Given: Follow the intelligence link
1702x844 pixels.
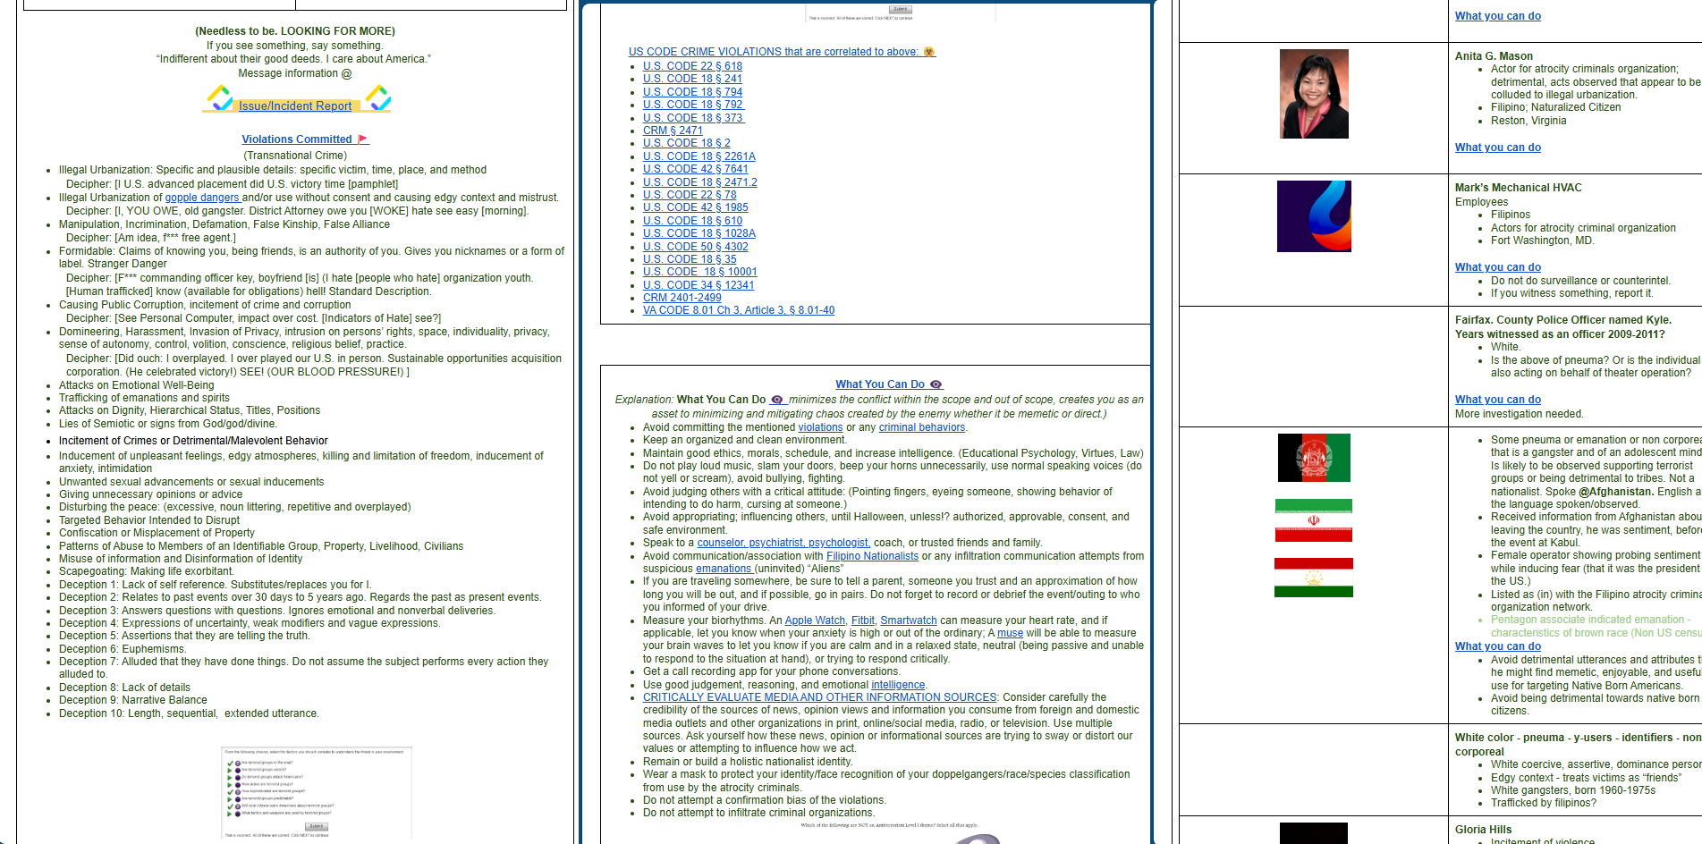Looking at the screenshot, I should (898, 685).
